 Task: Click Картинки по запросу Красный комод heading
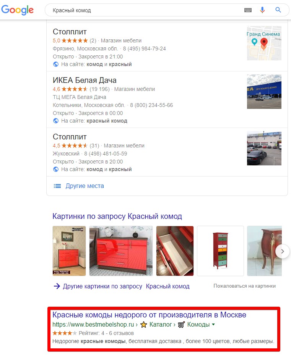pyautogui.click(x=117, y=216)
